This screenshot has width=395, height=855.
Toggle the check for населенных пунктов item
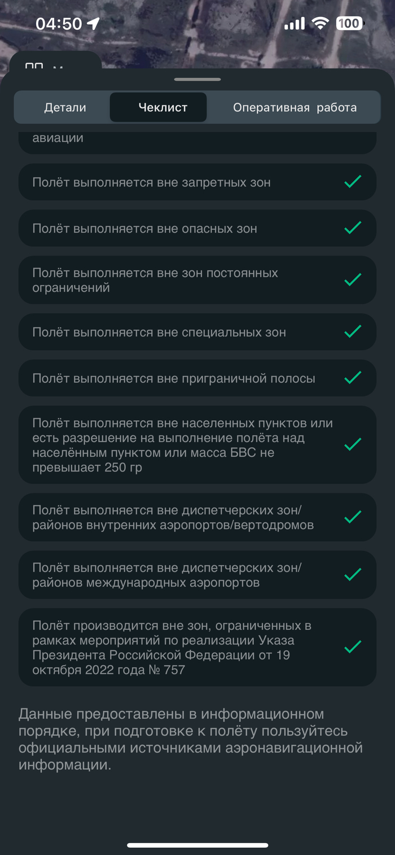coord(353,444)
